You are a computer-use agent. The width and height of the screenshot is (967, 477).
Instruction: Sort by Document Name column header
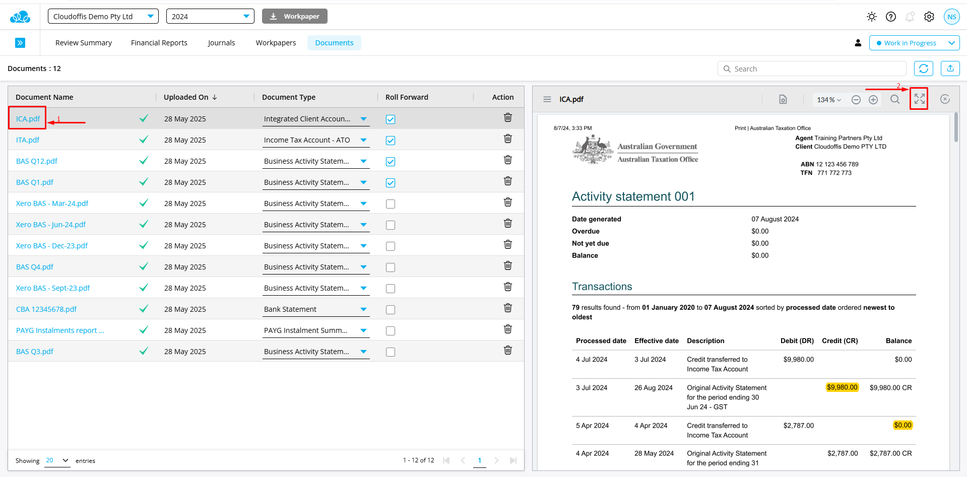[x=44, y=97]
